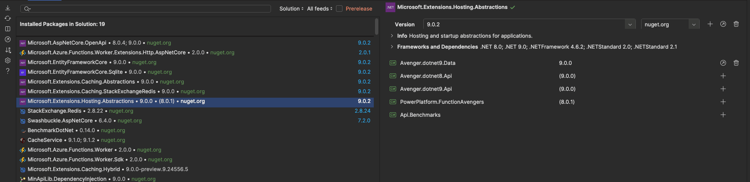Click upgrade version 2.0.1 for Azure Functions Http.AspNetCore
Image resolution: width=750 pixels, height=182 pixels.
coord(364,52)
